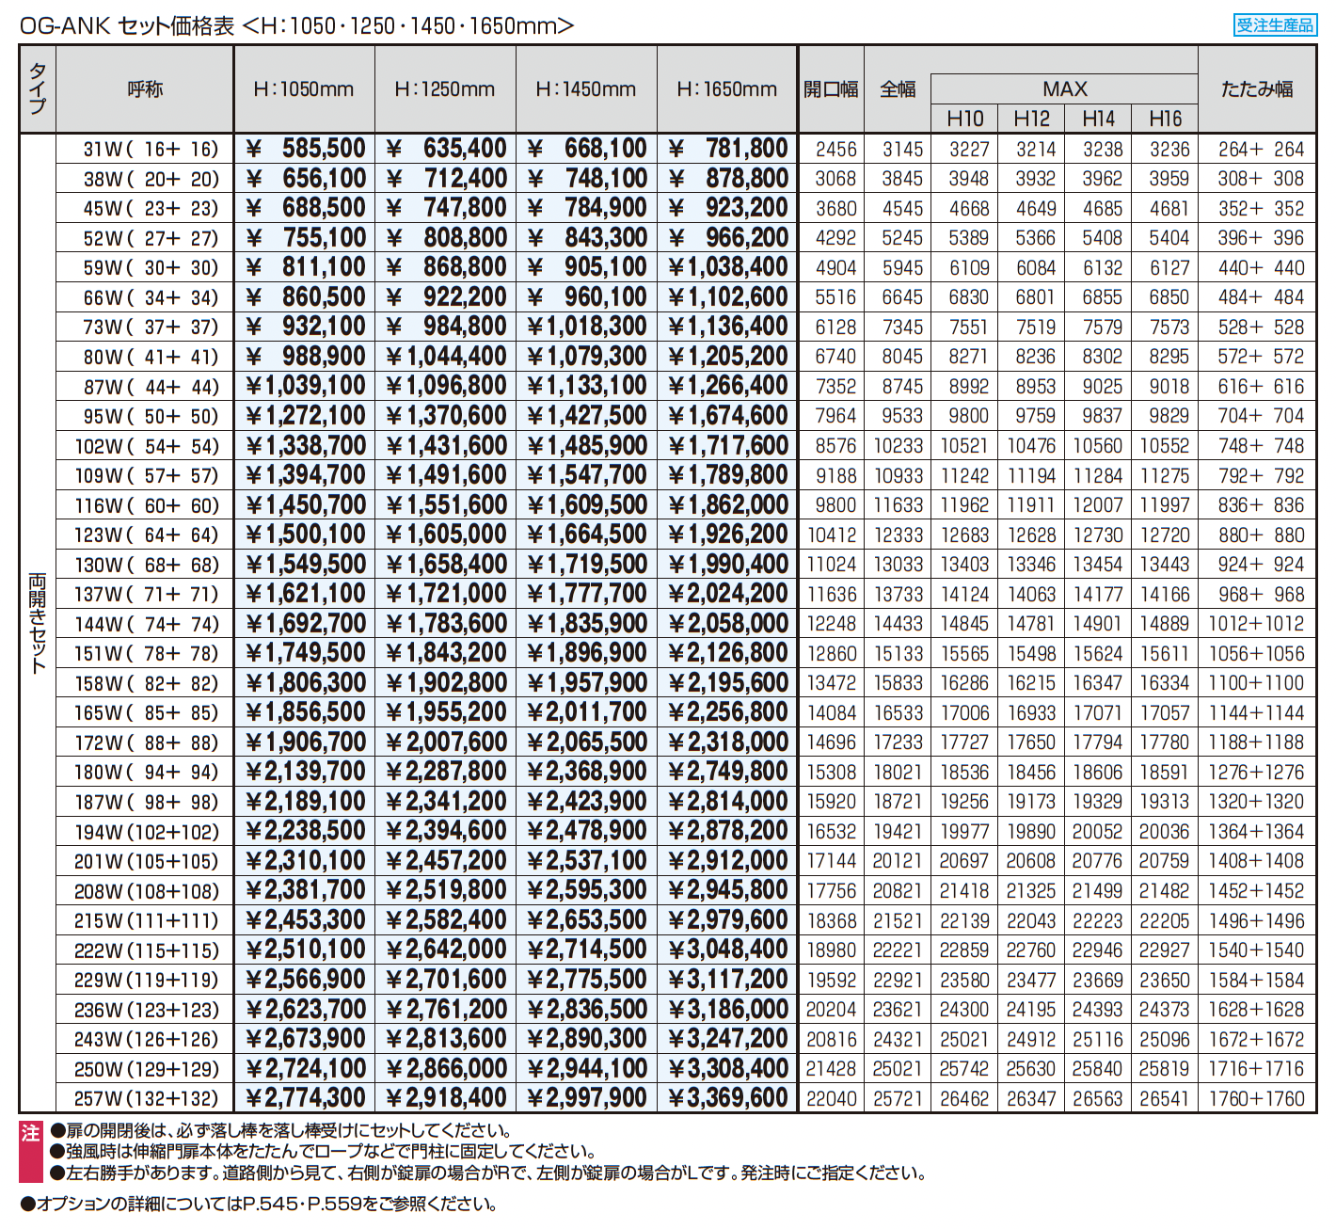Click price ¥1,621,100
This screenshot has width=1336, height=1229.
(305, 594)
